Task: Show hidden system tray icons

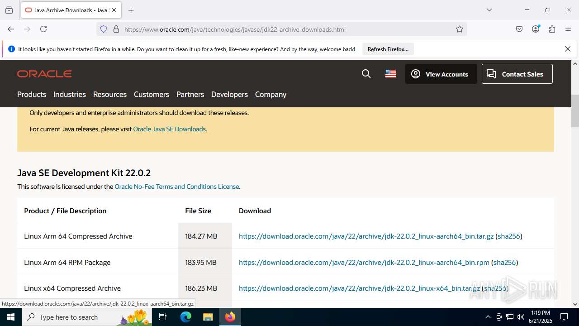Action: point(488,317)
